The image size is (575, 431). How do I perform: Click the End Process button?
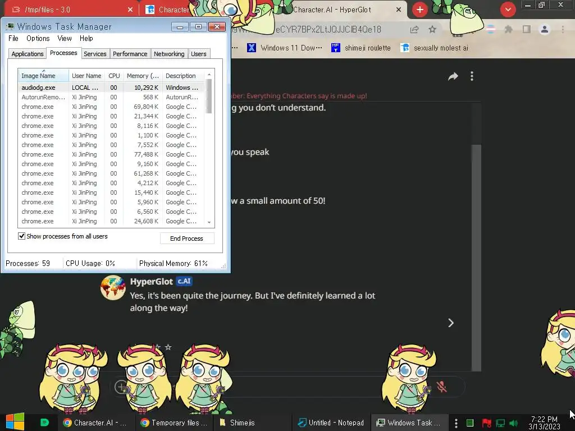point(186,239)
